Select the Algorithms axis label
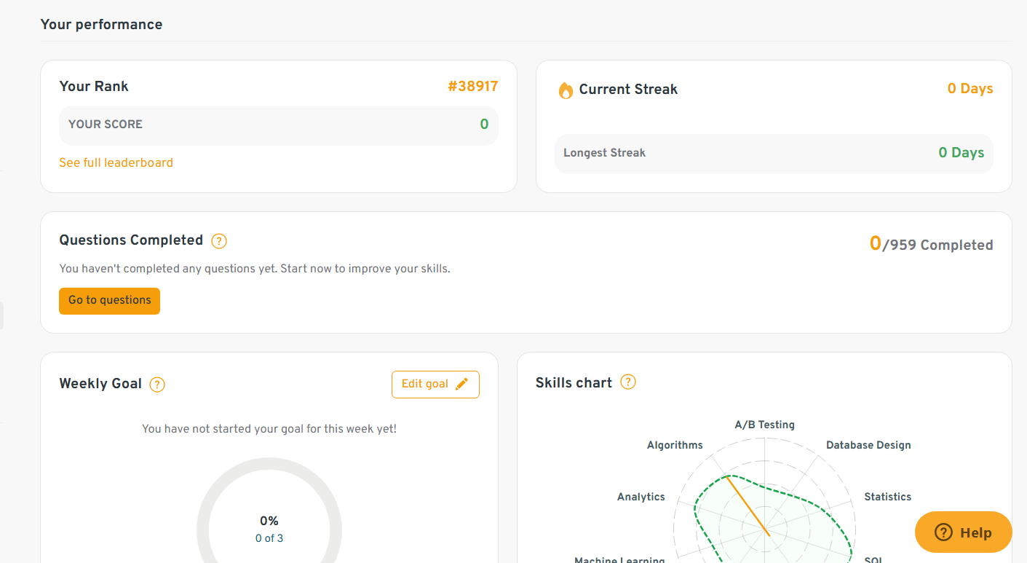This screenshot has width=1027, height=563. pyautogui.click(x=675, y=445)
